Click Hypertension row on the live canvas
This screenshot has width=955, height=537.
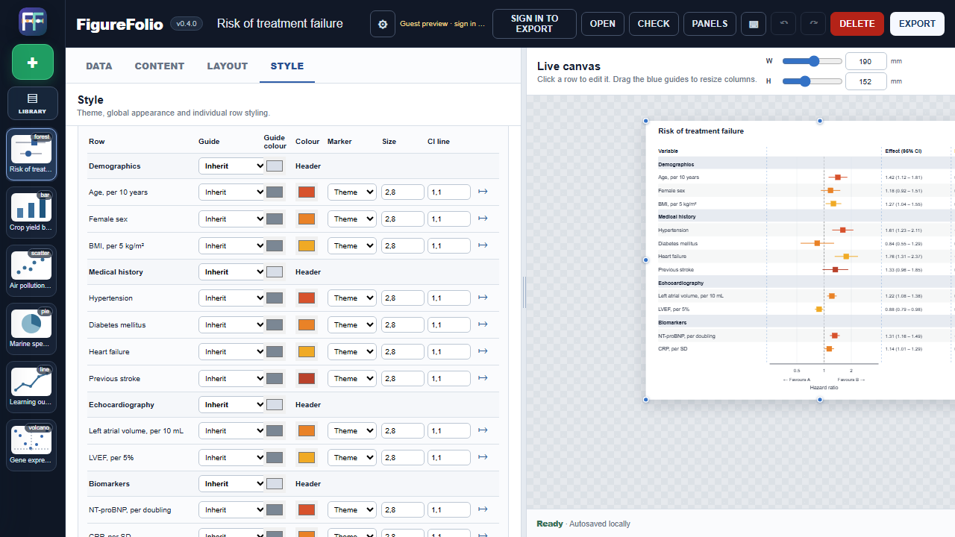[800, 230]
